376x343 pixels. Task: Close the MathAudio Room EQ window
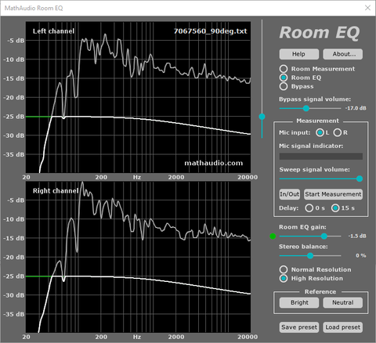click(x=367, y=8)
